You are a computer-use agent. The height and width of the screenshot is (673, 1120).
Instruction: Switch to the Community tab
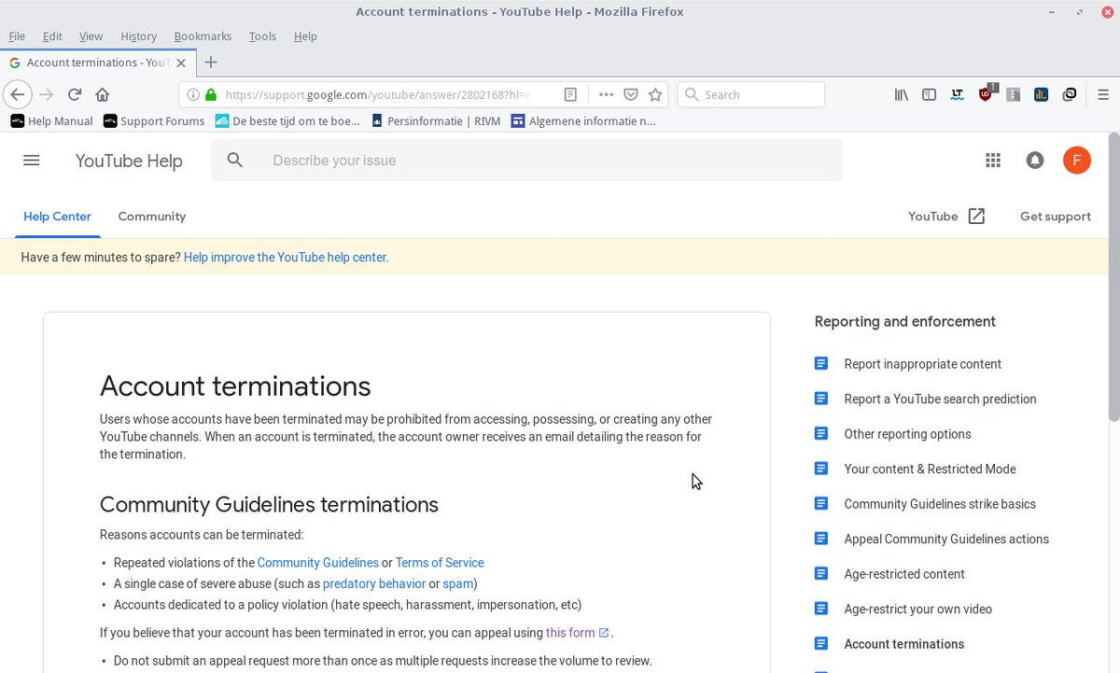coord(151,217)
